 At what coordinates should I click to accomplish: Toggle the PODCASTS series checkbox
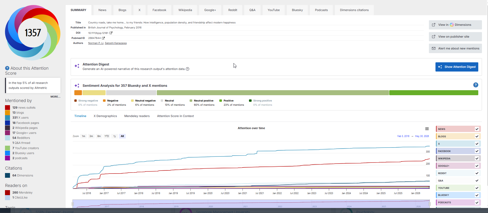pos(477,202)
